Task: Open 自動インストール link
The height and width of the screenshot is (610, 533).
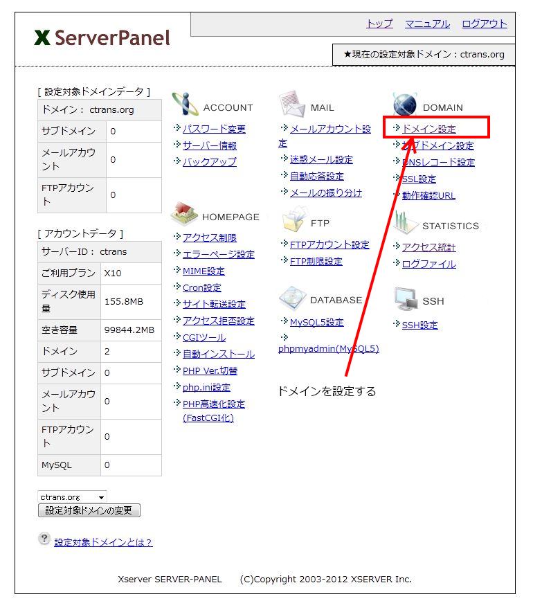Action: pos(219,355)
